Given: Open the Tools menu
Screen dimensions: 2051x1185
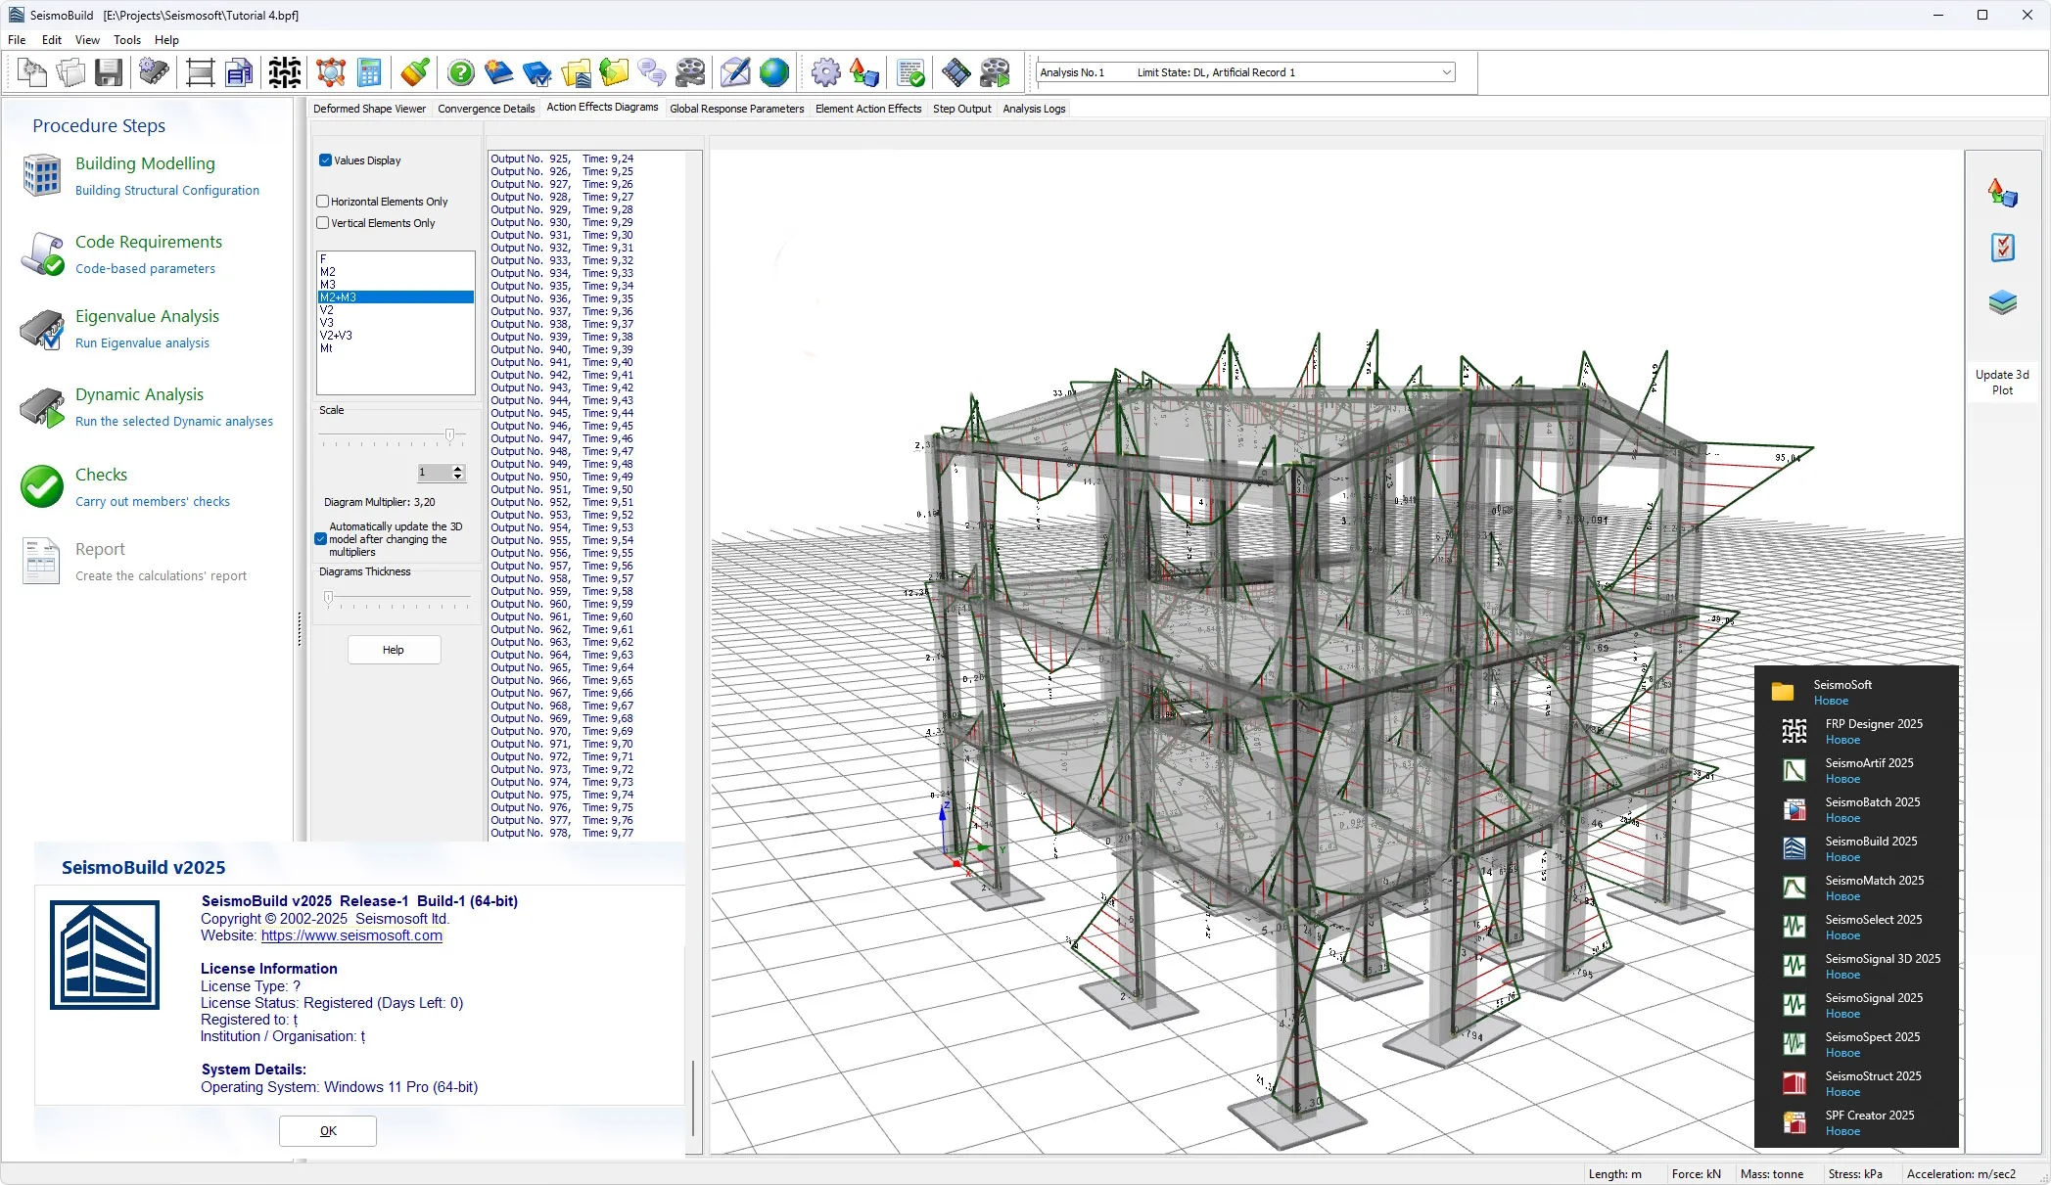Looking at the screenshot, I should [x=127, y=40].
